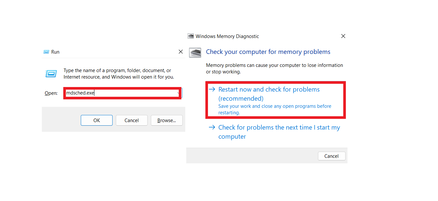Screen dimensions: 438x201
Task: Click the Windows Memory Diagnostic title bar icon
Action: (x=190, y=36)
